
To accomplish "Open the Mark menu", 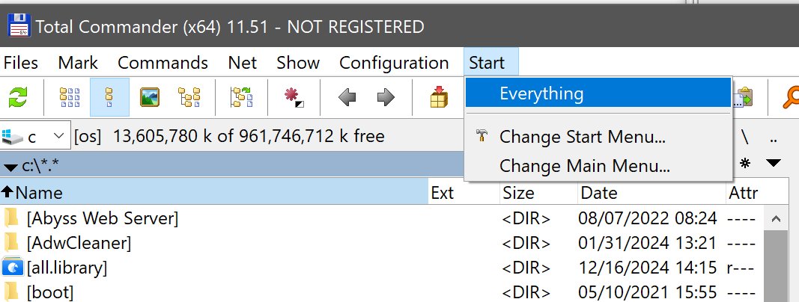I will point(78,63).
